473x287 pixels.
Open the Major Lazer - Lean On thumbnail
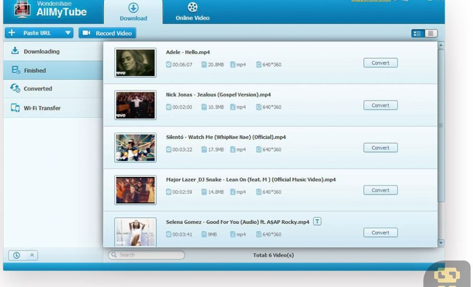point(135,190)
